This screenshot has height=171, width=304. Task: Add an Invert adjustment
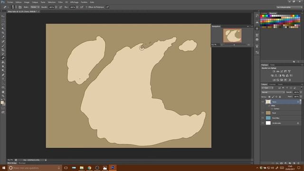pyautogui.click(x=274, y=80)
